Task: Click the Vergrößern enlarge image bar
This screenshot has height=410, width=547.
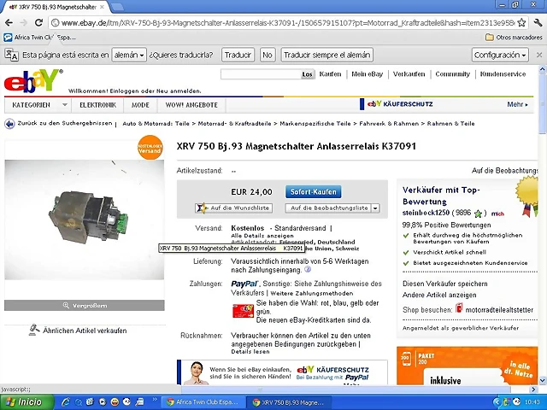Action: point(85,306)
